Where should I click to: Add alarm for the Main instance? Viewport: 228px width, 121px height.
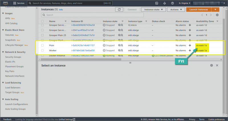coord(190,45)
